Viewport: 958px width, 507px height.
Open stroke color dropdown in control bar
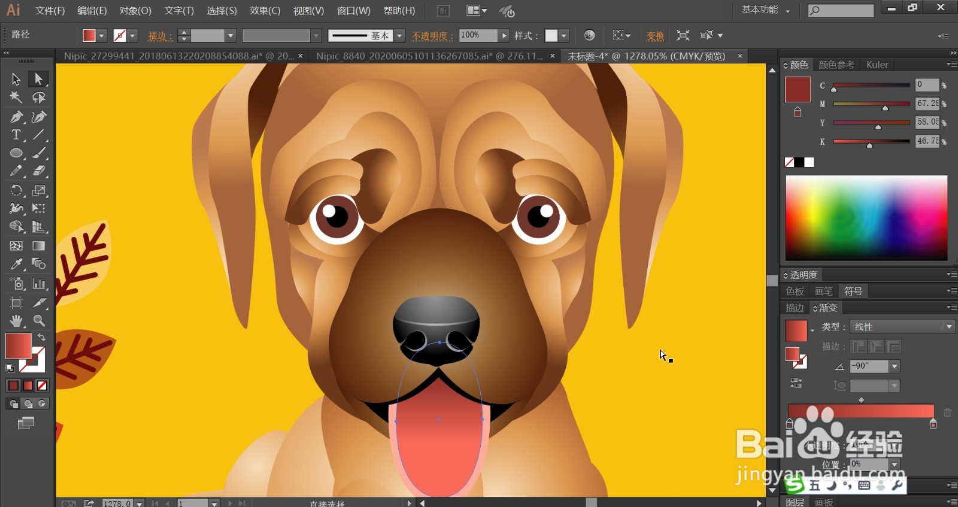pos(133,36)
